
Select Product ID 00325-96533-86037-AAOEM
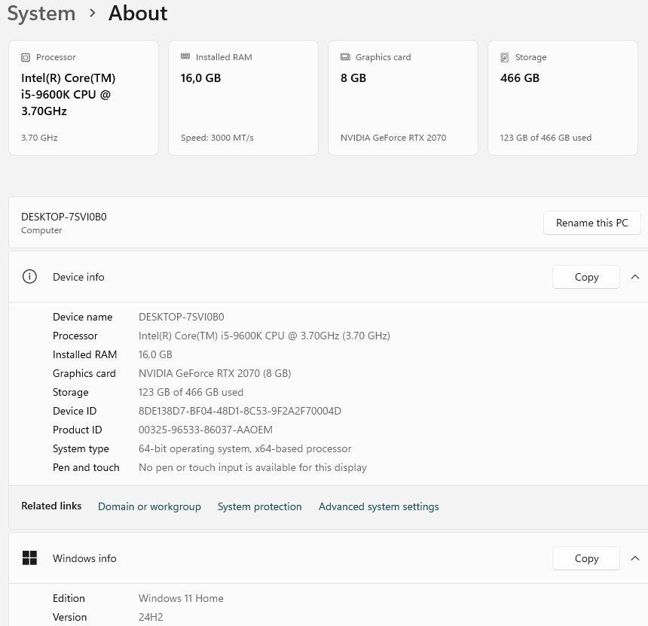206,430
